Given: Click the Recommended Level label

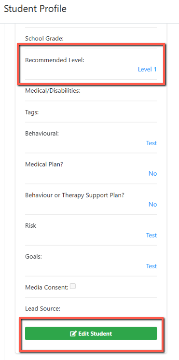Looking at the screenshot, I should coord(55,60).
